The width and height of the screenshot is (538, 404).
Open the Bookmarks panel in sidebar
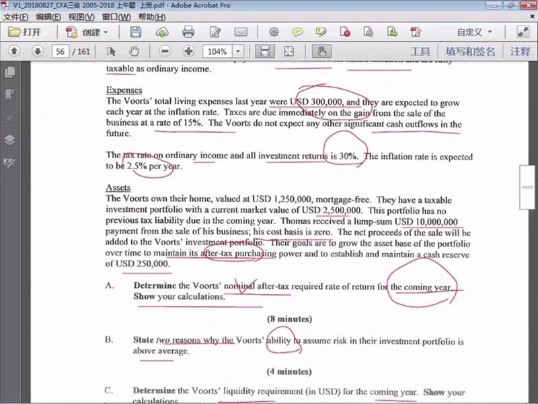click(x=9, y=94)
